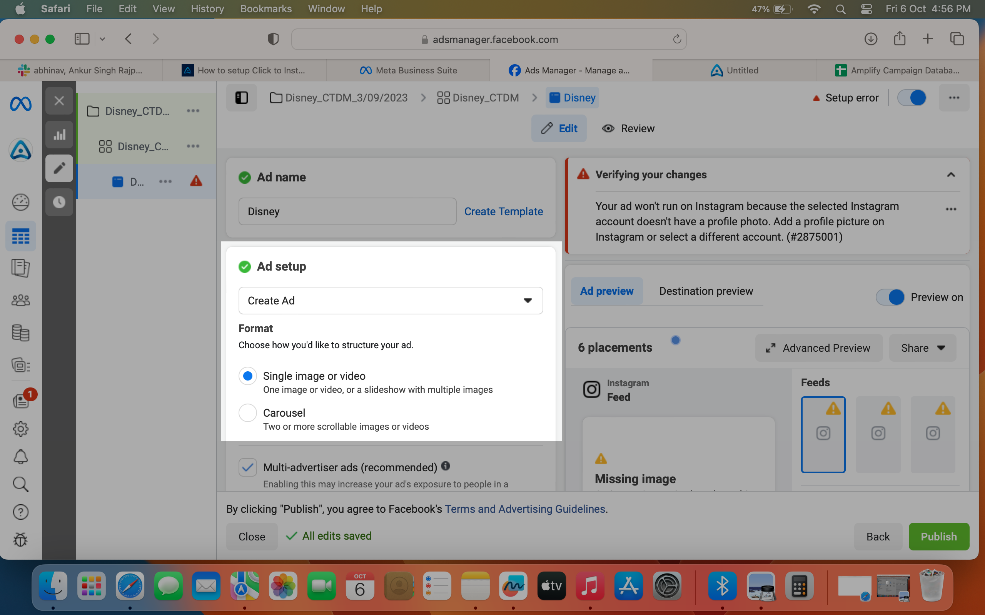Open the Safari sidebar chevron dropdown

pos(102,39)
